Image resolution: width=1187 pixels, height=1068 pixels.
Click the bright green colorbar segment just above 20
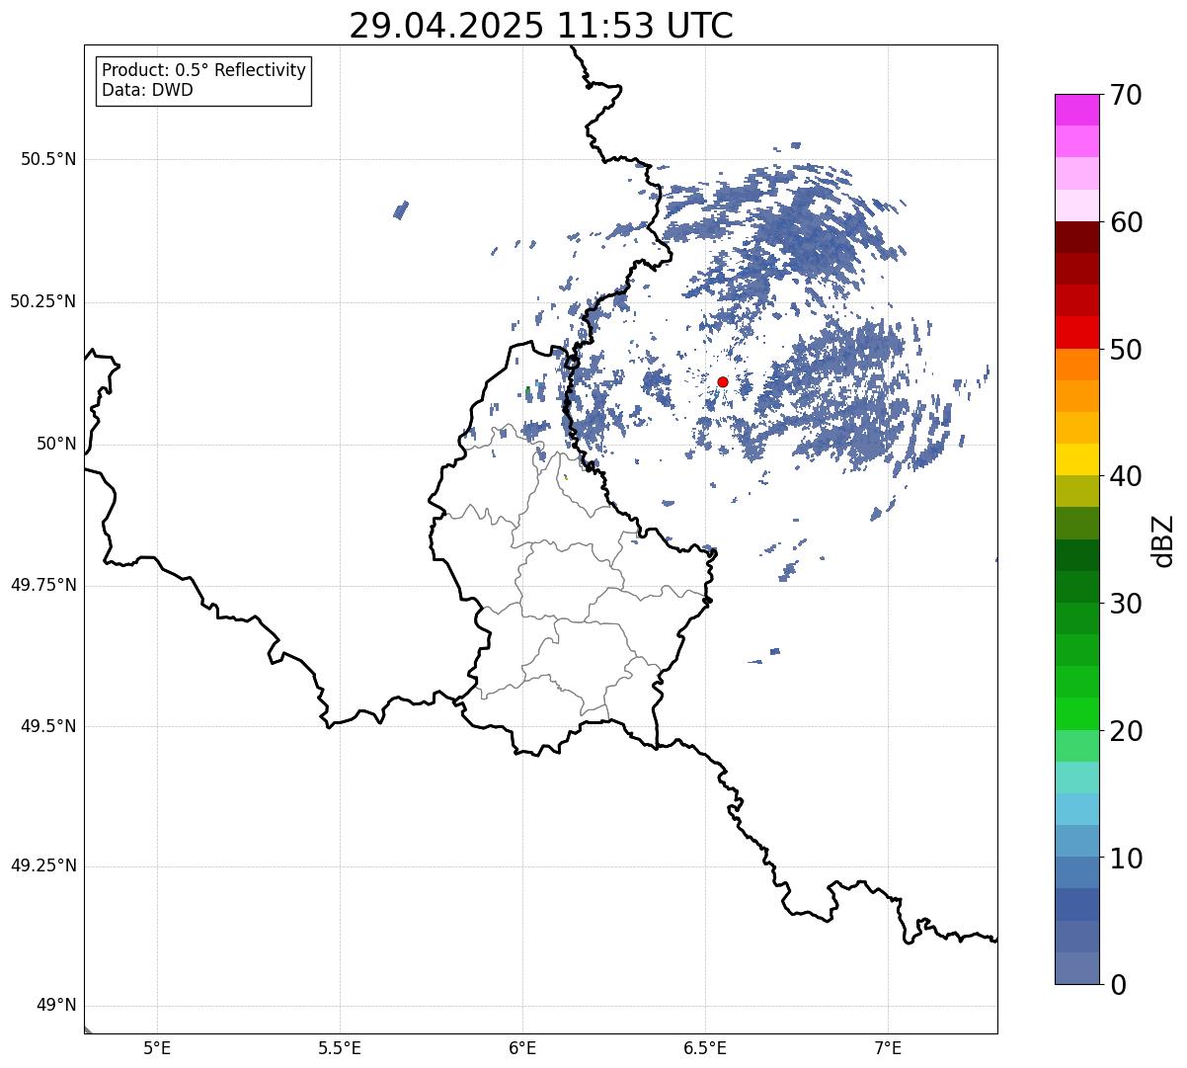pos(1077,713)
